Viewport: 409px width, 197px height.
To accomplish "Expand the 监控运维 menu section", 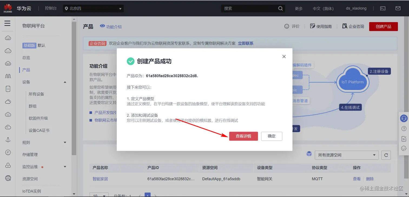I will point(65,167).
